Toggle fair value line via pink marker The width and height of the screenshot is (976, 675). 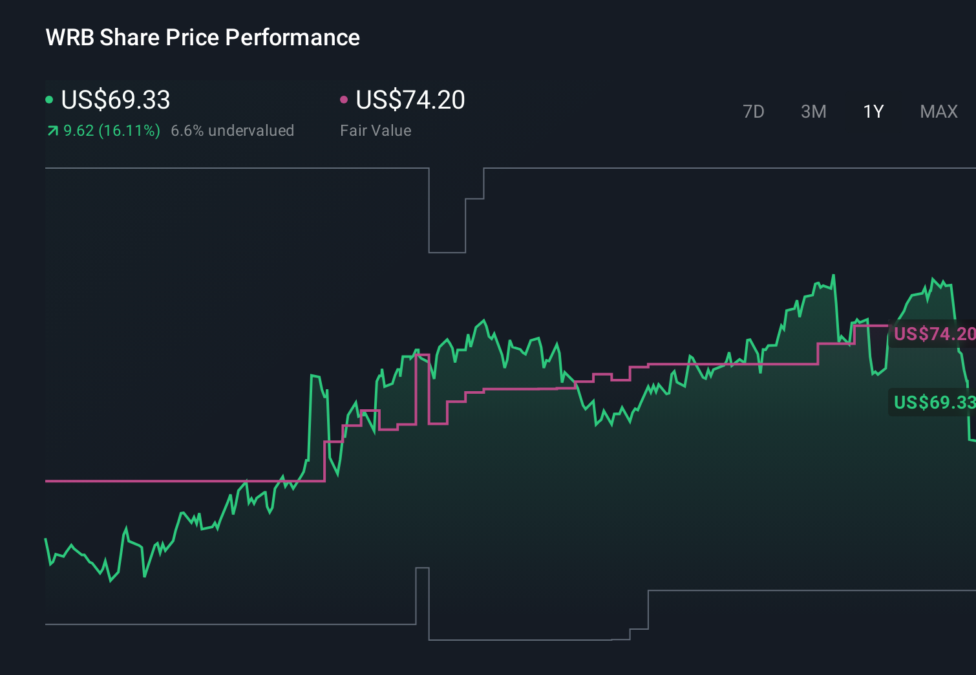point(344,99)
